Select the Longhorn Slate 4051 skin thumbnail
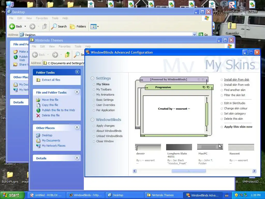Screen dimensions: 265x199 pyautogui.click(x=179, y=147)
